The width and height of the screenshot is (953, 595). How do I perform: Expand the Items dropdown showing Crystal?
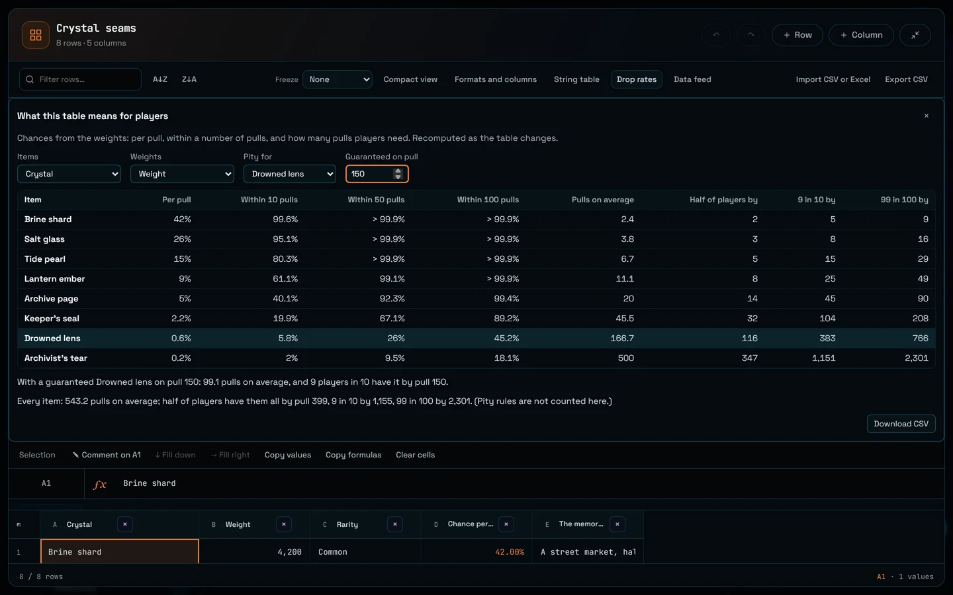[x=69, y=174]
